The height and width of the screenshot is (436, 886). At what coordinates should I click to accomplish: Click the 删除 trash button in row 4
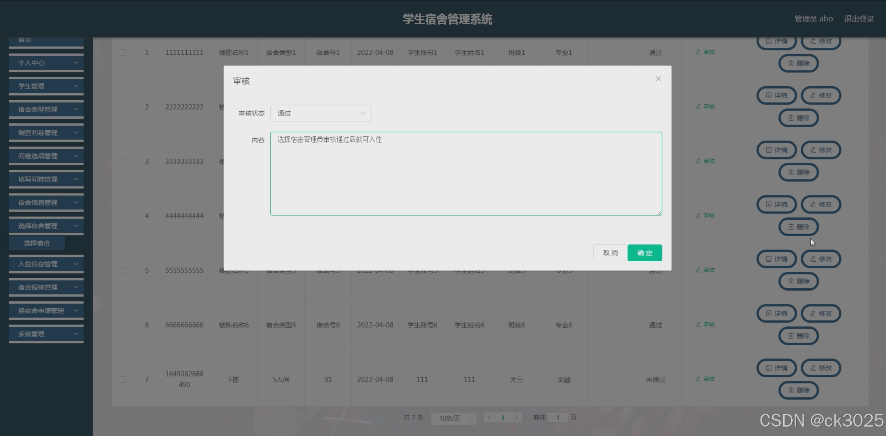pos(798,227)
